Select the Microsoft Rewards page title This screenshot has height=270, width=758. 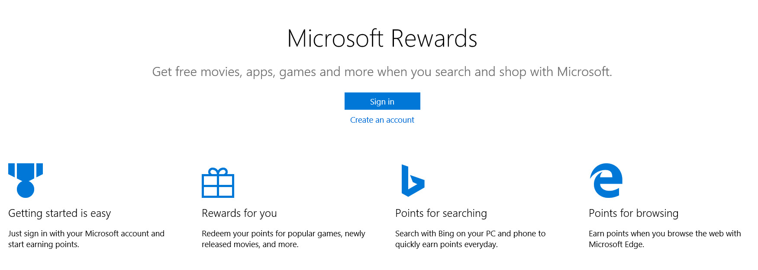(x=382, y=38)
